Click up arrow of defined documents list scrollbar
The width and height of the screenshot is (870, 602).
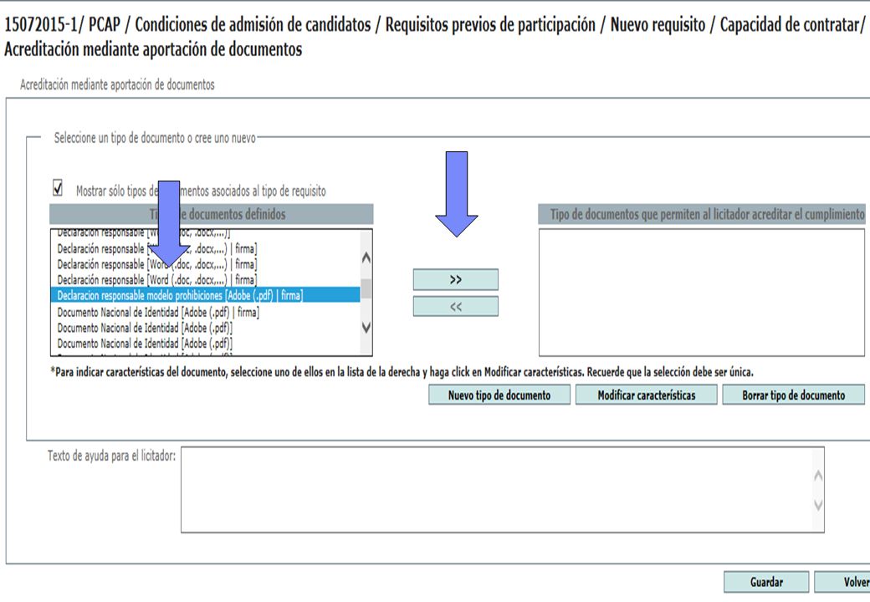pyautogui.click(x=366, y=258)
